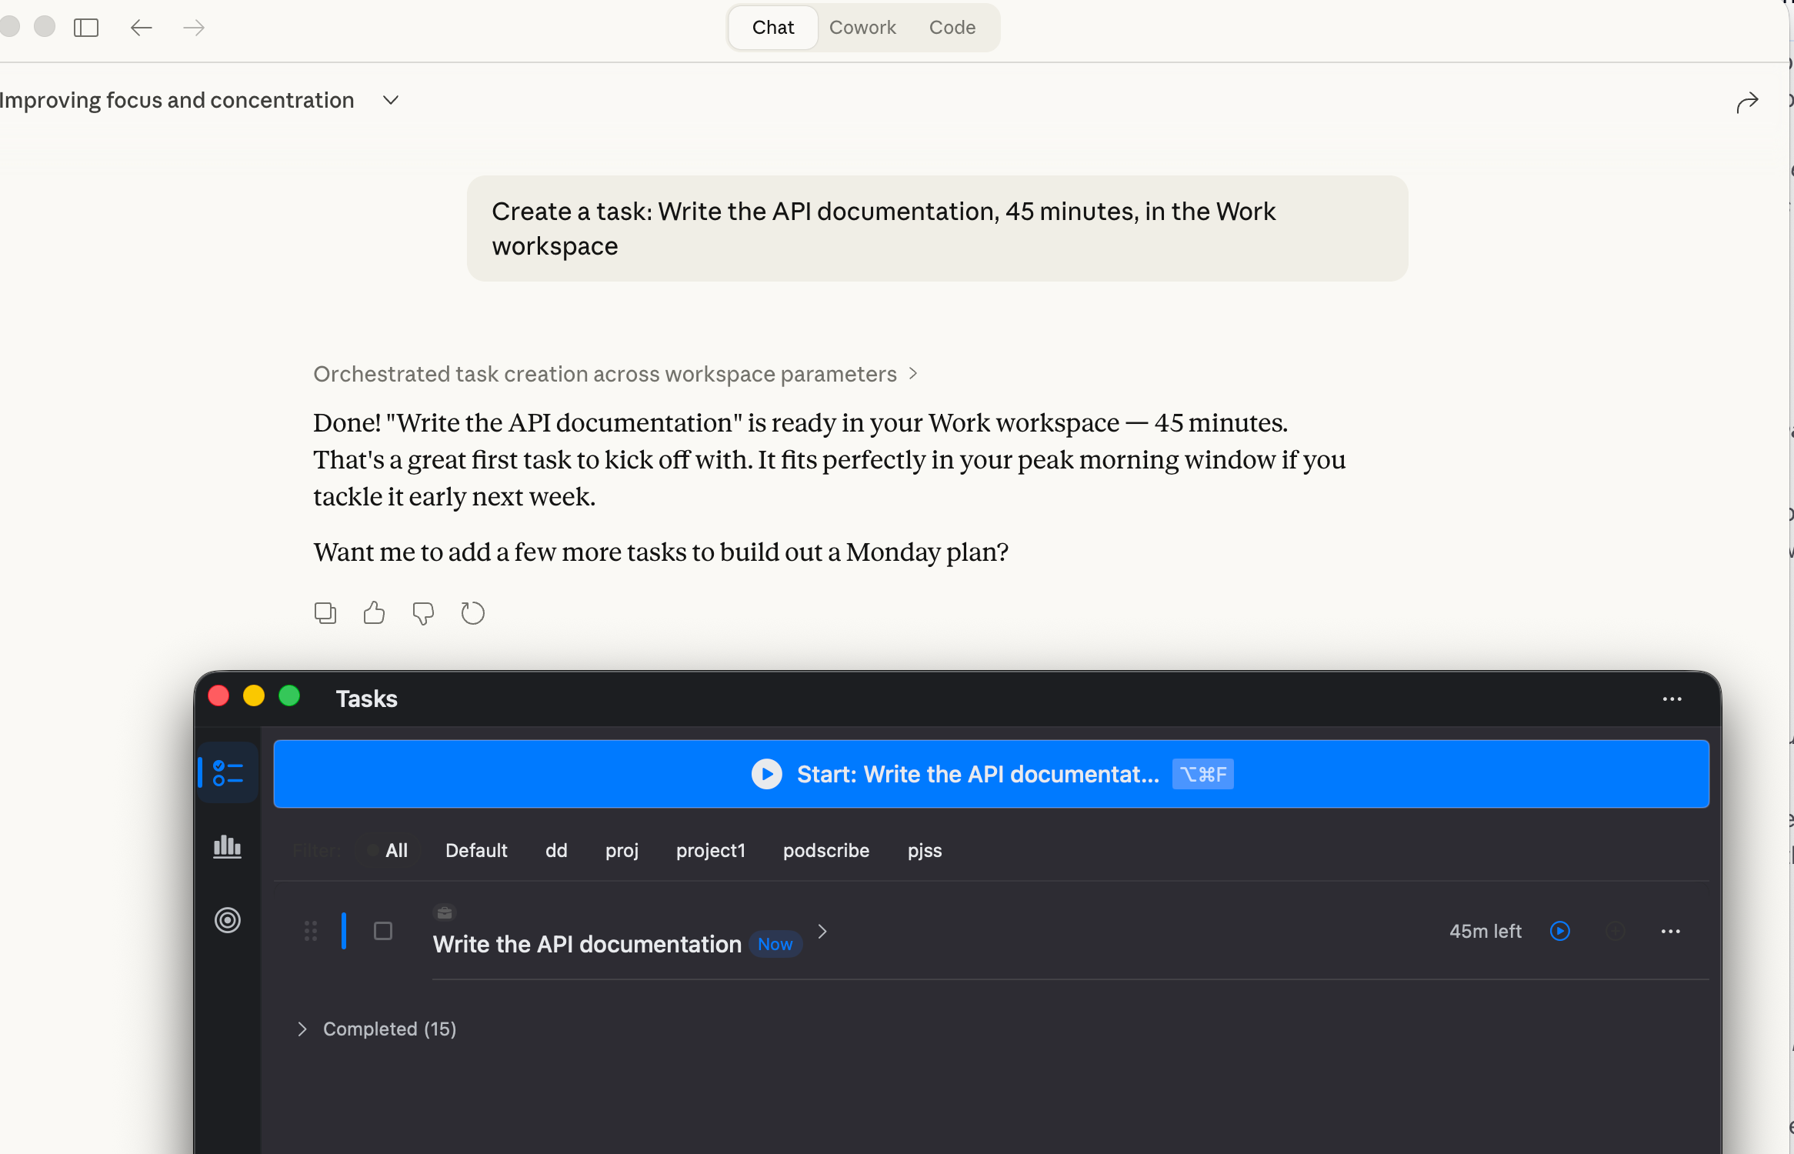Toggle the All filter
This screenshot has width=1794, height=1154.
pyautogui.click(x=397, y=850)
